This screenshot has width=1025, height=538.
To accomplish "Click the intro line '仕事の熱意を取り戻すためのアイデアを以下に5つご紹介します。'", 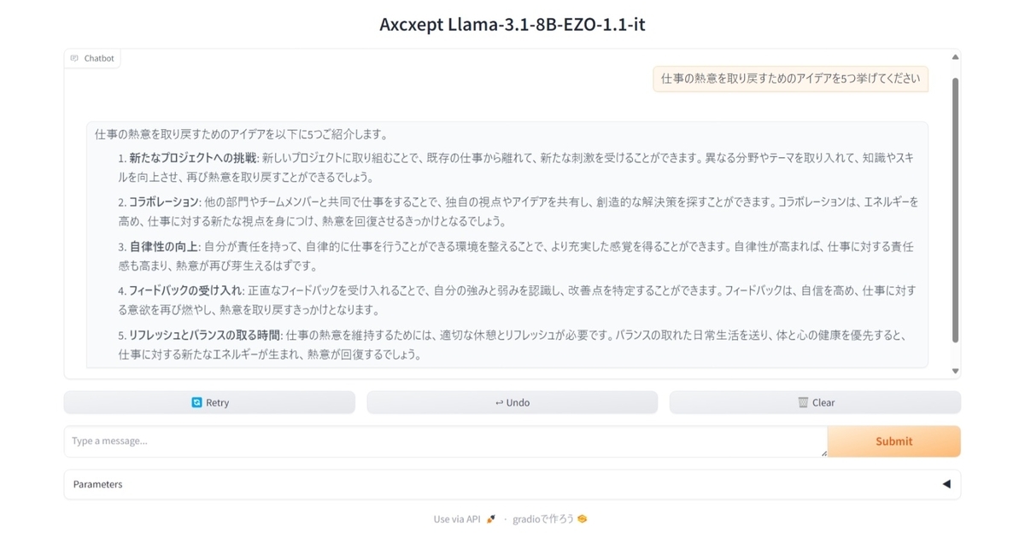I will pos(242,134).
